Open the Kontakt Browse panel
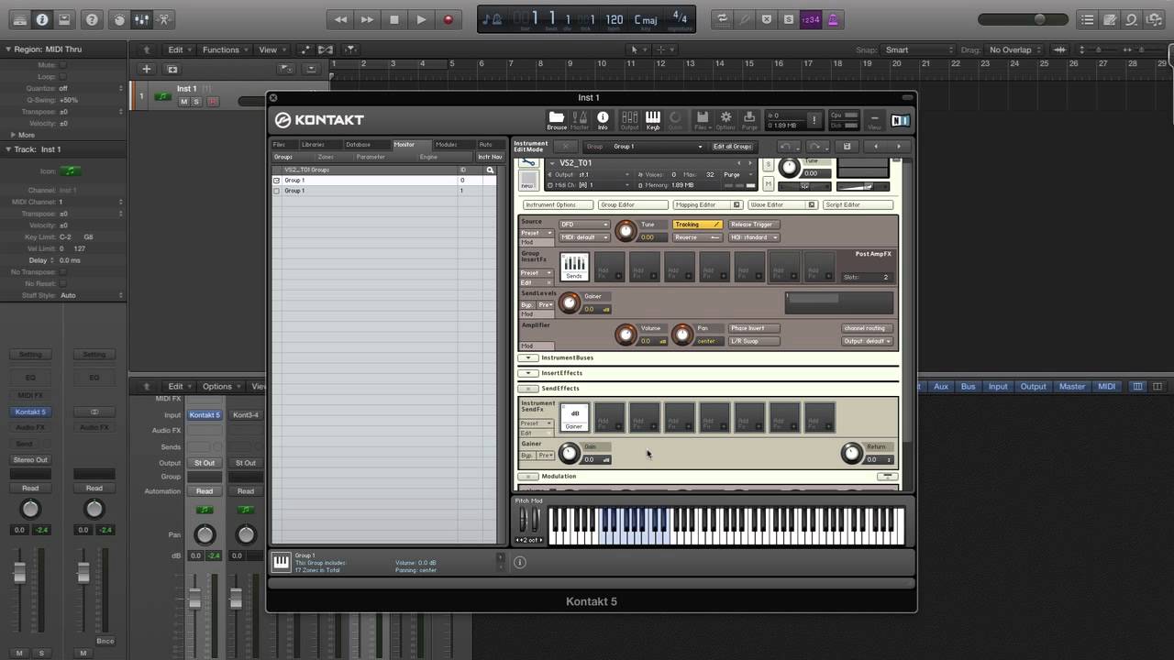The height and width of the screenshot is (660, 1174). tap(557, 120)
